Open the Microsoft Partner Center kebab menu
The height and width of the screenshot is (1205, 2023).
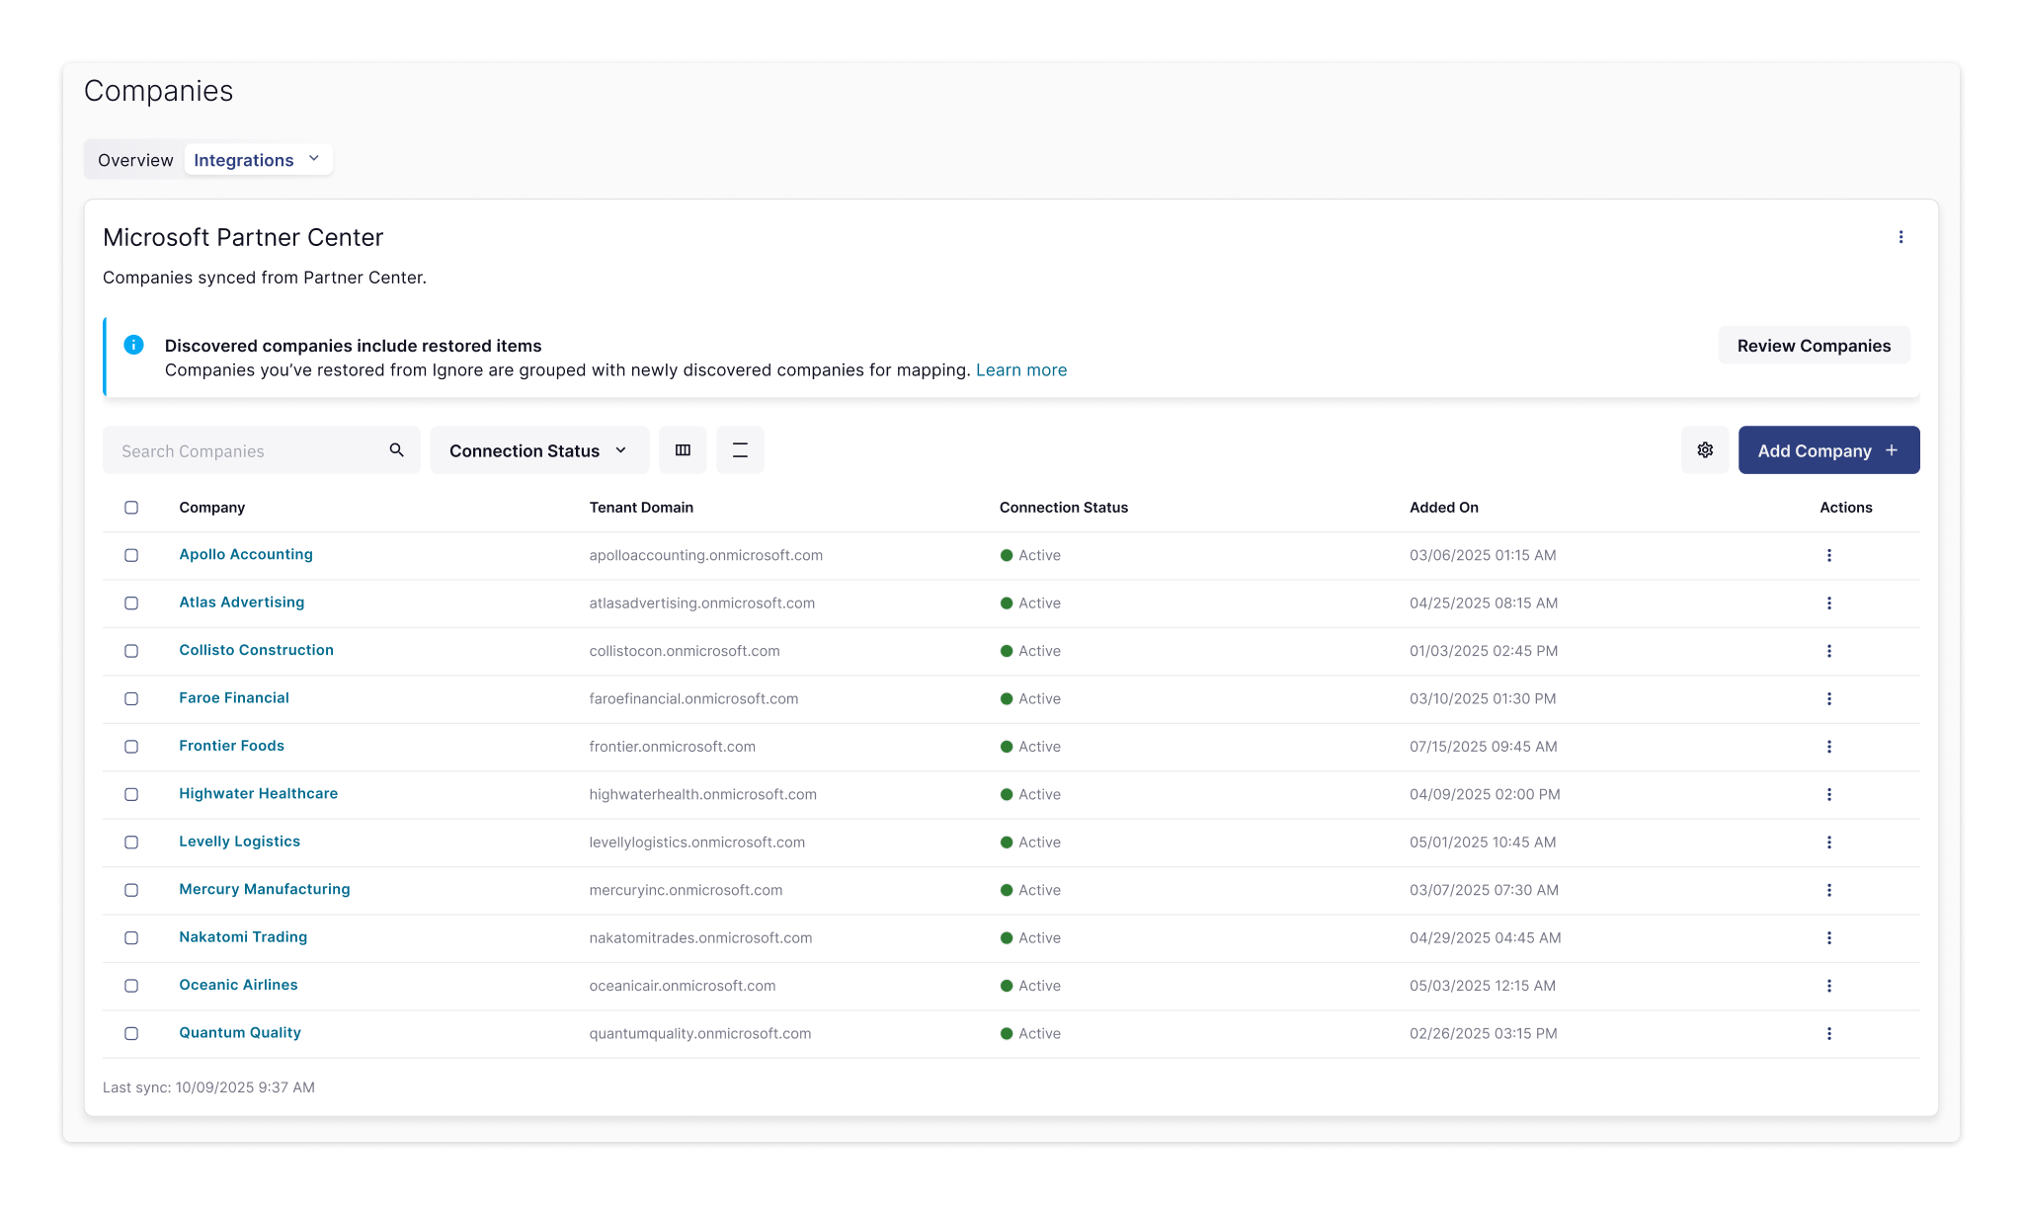[x=1901, y=237]
